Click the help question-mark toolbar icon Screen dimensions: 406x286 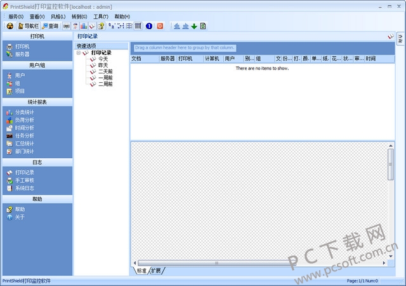pos(101,26)
